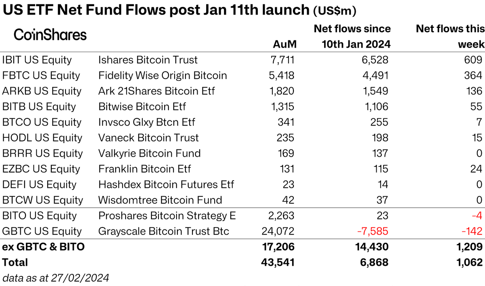The width and height of the screenshot is (485, 286).
Task: Click the Valkyrie Bitcoin Fund name
Action: pyautogui.click(x=150, y=154)
